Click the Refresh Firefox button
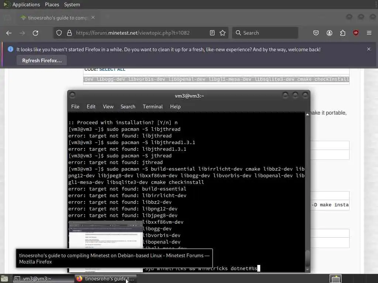Screen dimensions: 378x283 point(42,61)
